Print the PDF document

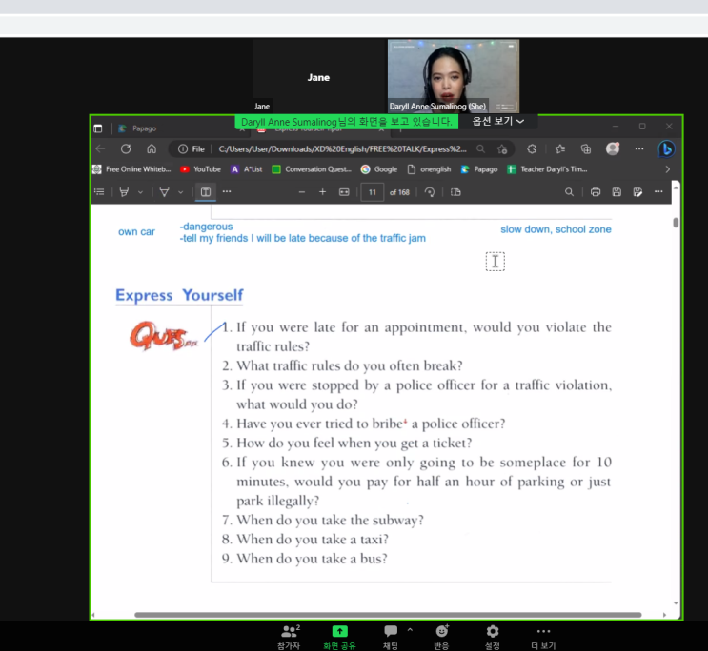(x=596, y=192)
